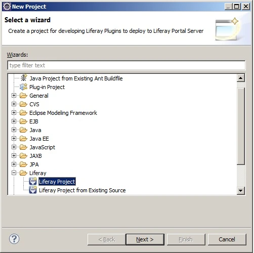Select the JAXB tree label
This screenshot has height=253, width=254.
pos(35,156)
